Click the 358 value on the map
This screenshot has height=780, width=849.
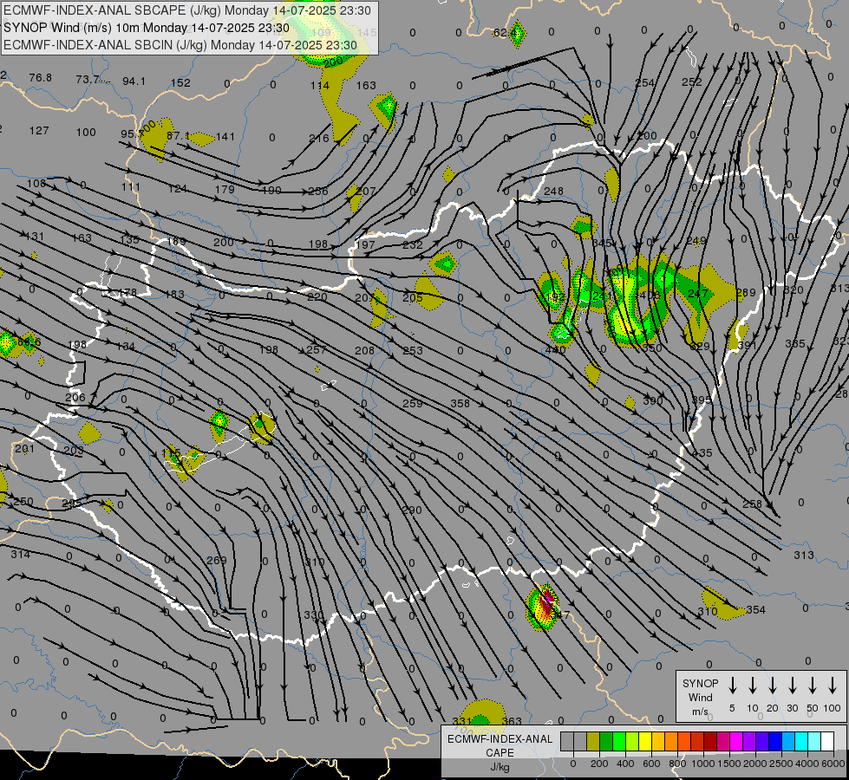click(460, 403)
